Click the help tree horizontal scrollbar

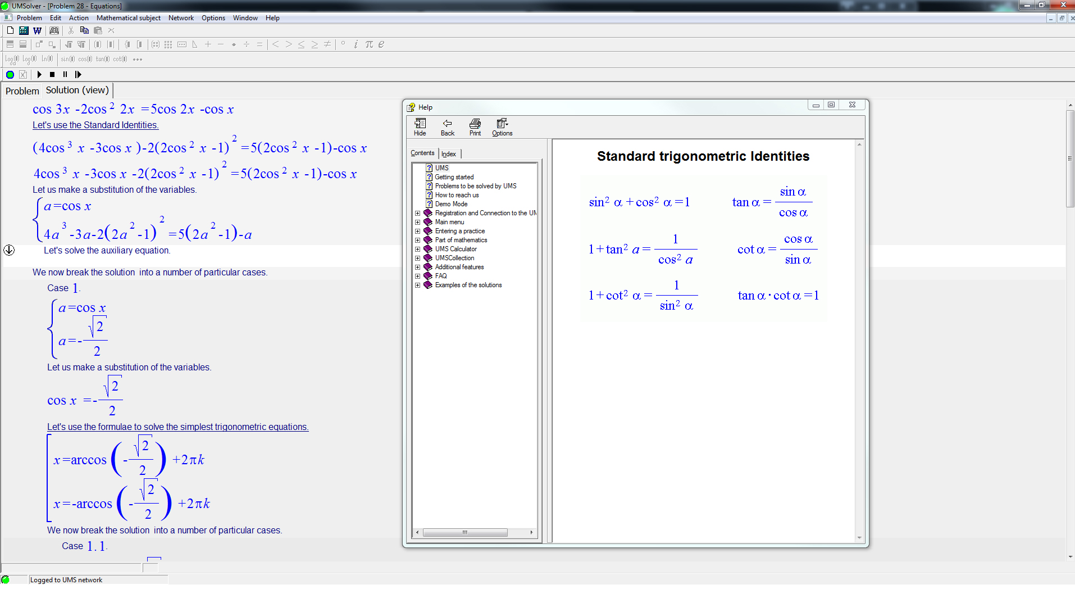pyautogui.click(x=465, y=532)
